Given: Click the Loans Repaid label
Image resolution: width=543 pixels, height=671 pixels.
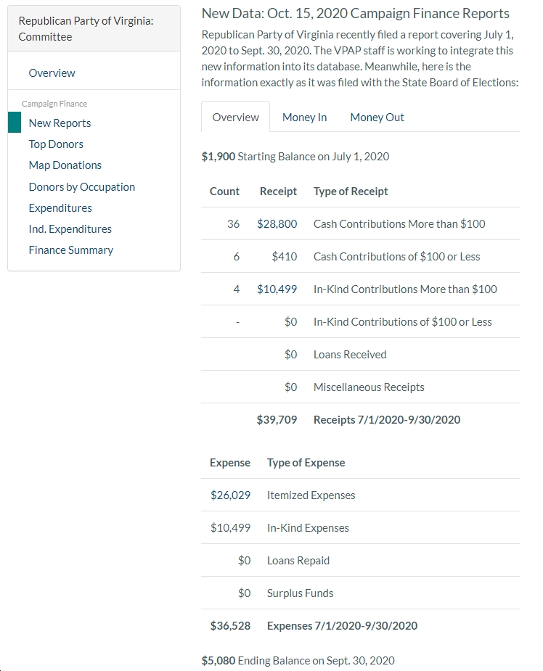Looking at the screenshot, I should tap(298, 561).
